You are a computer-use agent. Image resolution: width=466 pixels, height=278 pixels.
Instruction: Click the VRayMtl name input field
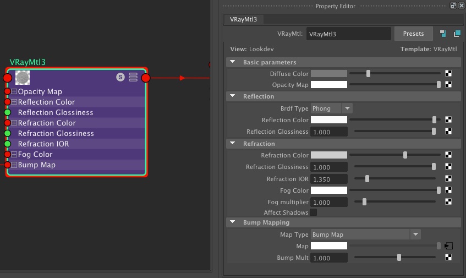pos(349,34)
